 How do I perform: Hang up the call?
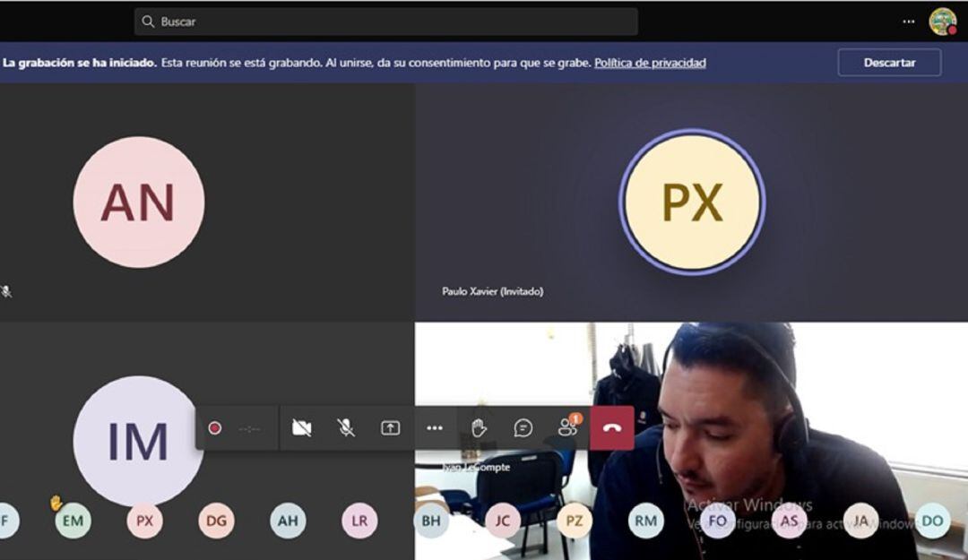[x=612, y=428]
